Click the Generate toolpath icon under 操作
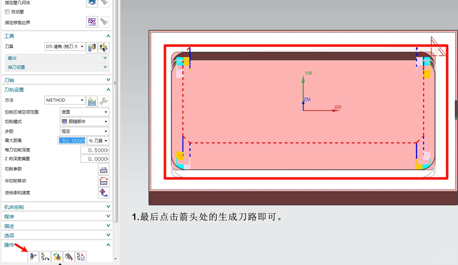Image resolution: width=458 pixels, height=265 pixels. click(x=33, y=256)
